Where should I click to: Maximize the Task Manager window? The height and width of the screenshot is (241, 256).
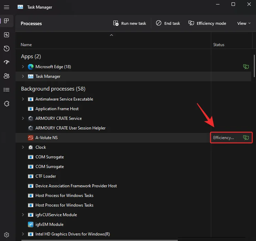pyautogui.click(x=233, y=4)
